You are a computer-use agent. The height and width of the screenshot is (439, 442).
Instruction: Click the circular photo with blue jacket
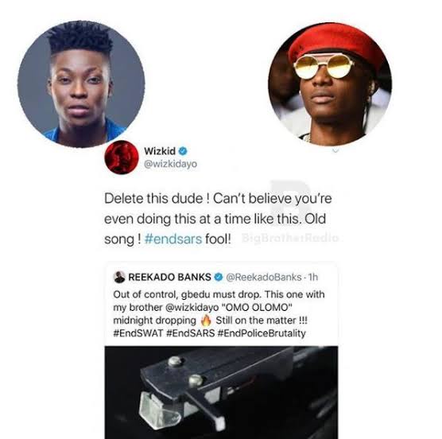(81, 84)
